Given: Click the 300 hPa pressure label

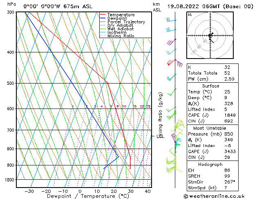Looking at the screenshot, I should pos(11,12).
